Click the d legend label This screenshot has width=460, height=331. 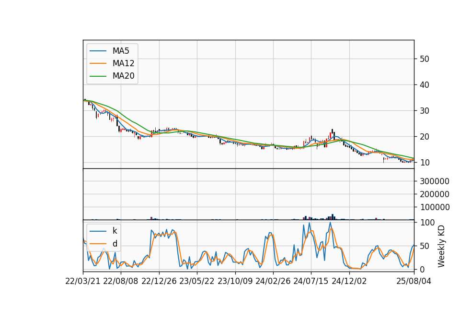(x=115, y=244)
